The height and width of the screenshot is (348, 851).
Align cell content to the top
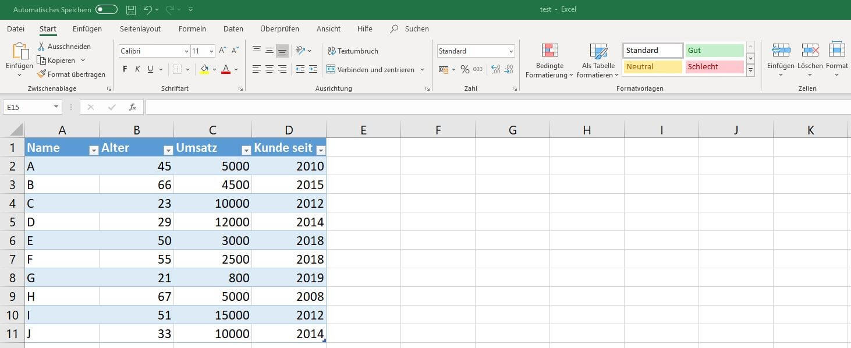257,51
